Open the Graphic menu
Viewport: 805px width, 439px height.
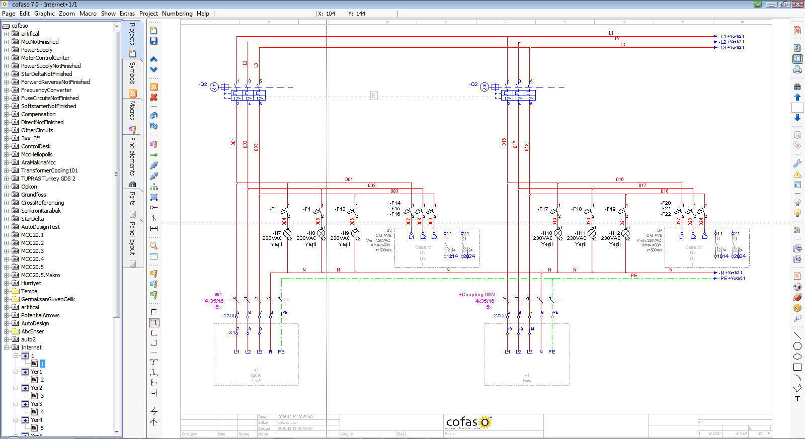[44, 14]
